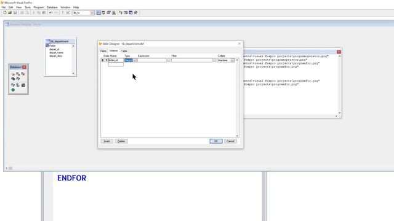
Task: Click New Table icon in Database toolbar
Action: coord(13,74)
